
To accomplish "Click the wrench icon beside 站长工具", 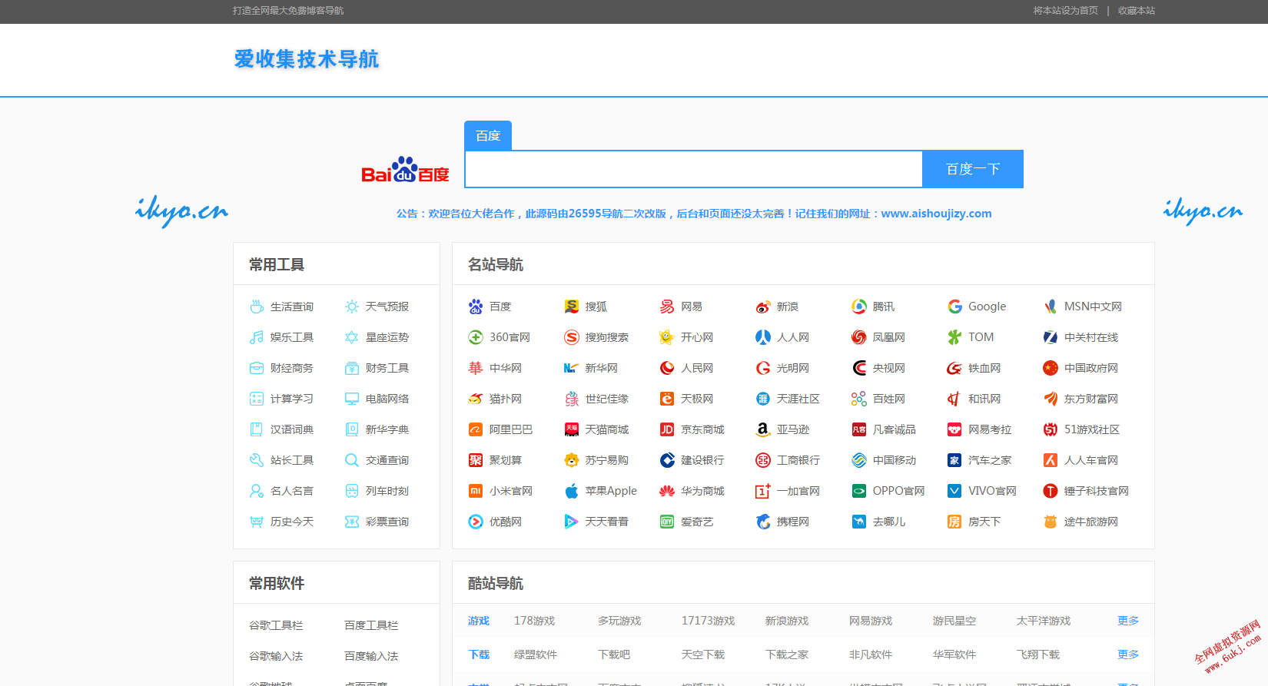I will tap(257, 460).
